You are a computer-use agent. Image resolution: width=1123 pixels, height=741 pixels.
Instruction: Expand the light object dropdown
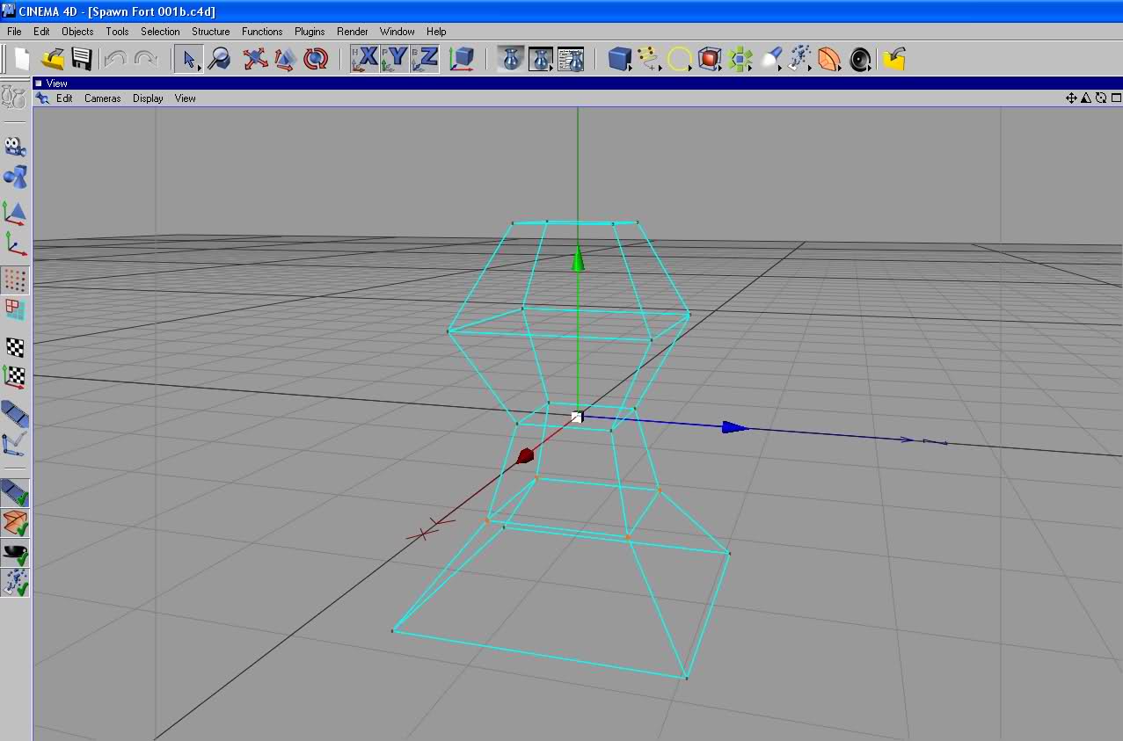[771, 59]
